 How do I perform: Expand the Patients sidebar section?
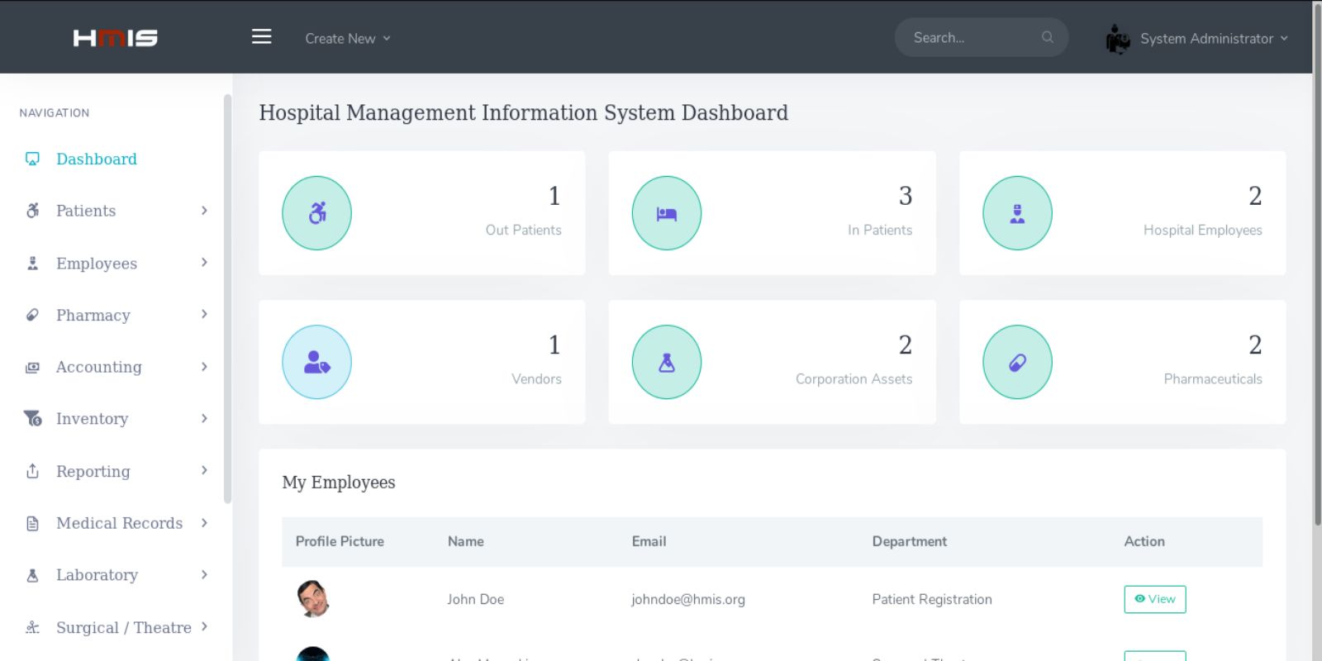(x=116, y=211)
